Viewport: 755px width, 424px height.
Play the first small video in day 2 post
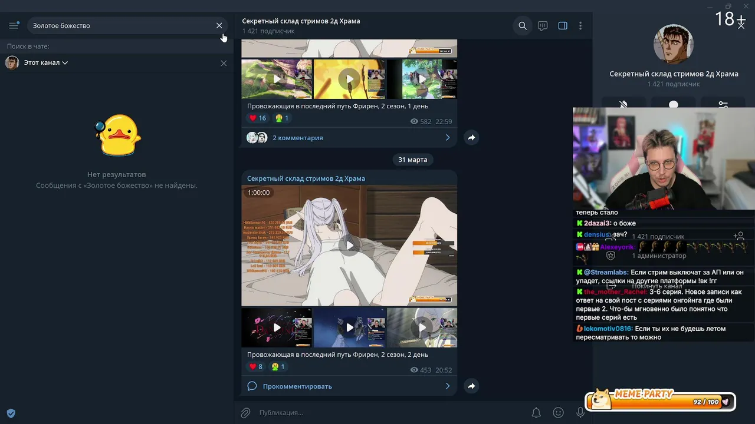point(277,327)
